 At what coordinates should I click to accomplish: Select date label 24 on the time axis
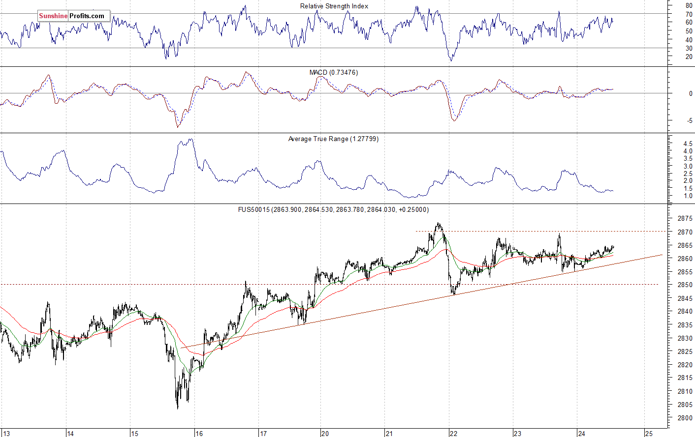(x=582, y=433)
